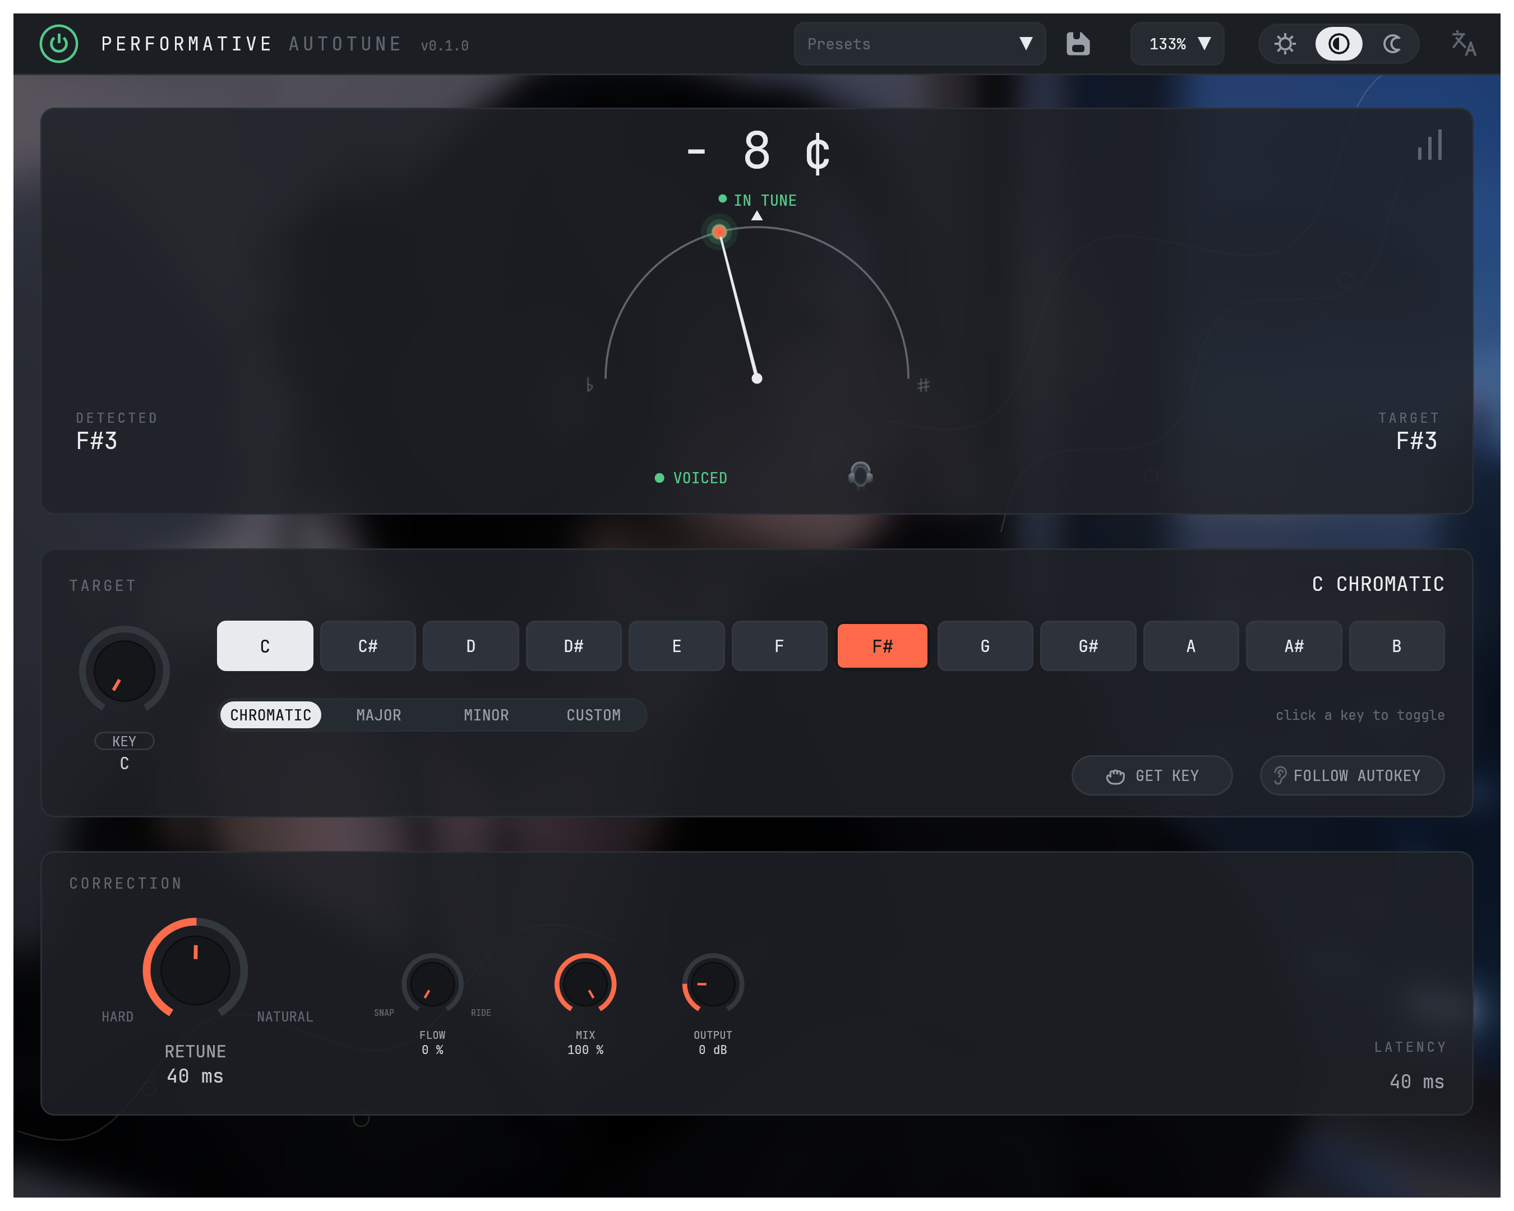Click the OUTPUT knob

click(713, 983)
